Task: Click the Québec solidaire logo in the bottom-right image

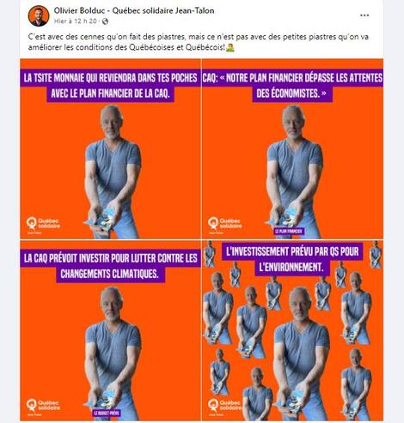Action: [x=225, y=407]
